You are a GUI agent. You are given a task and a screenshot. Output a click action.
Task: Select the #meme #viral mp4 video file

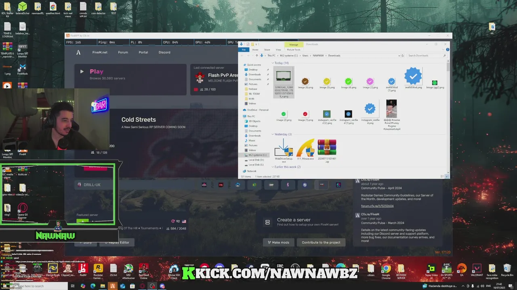(x=391, y=115)
